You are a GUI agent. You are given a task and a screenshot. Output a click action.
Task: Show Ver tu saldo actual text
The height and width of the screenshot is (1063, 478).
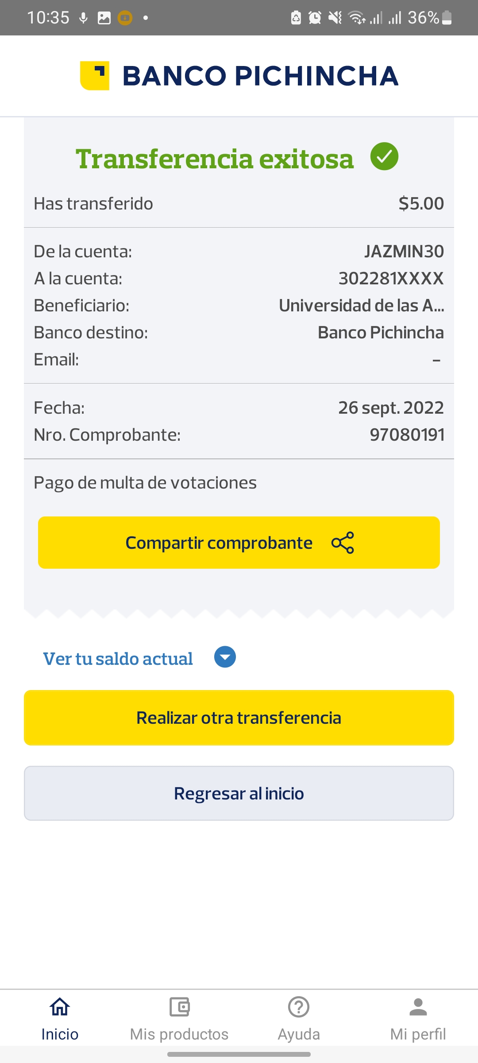pyautogui.click(x=118, y=659)
